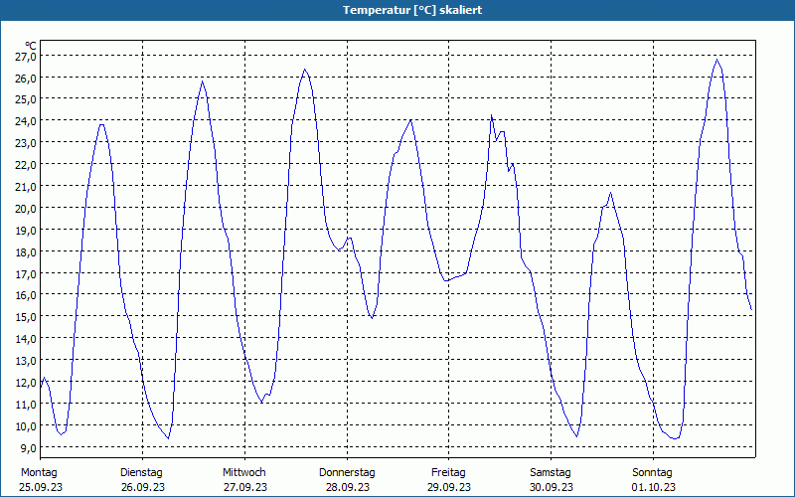Click the 15,0 temperature axis label
795x497 pixels.
point(26,317)
